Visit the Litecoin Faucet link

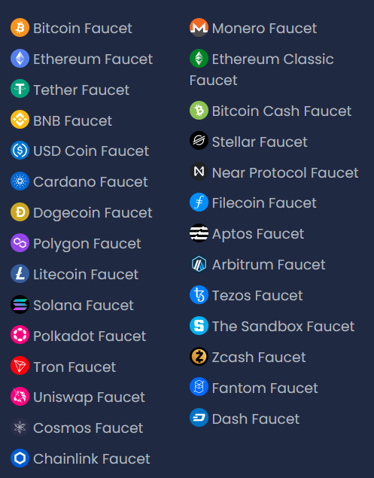click(x=74, y=274)
